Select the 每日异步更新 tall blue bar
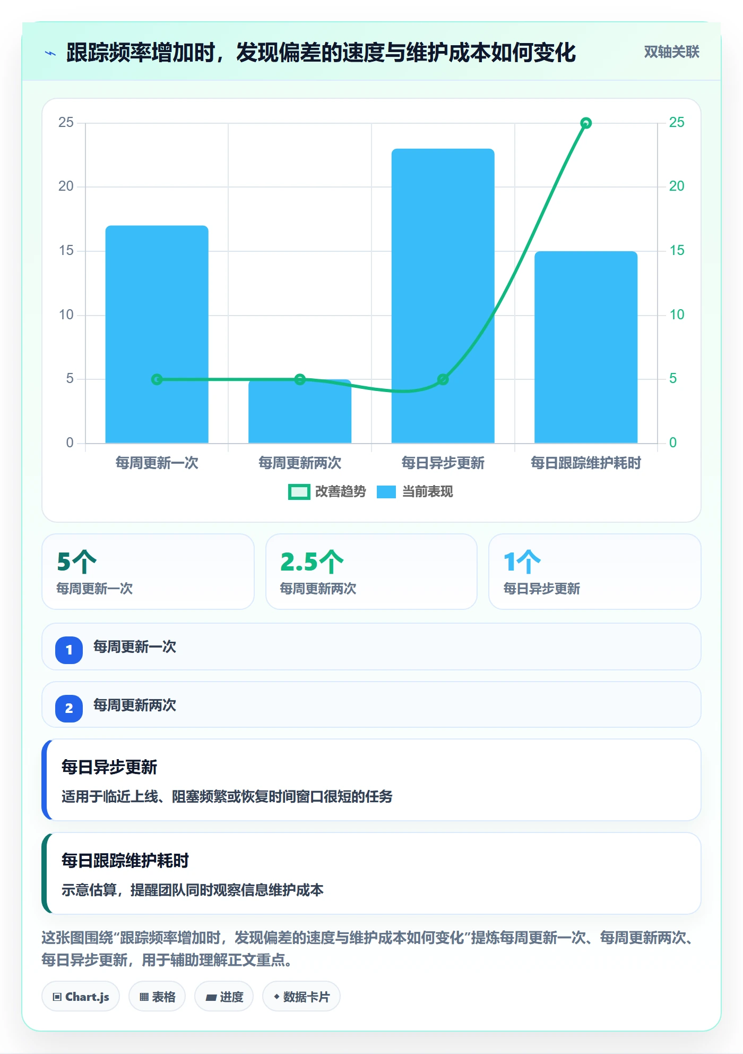This screenshot has height=1054, width=743. (x=443, y=296)
